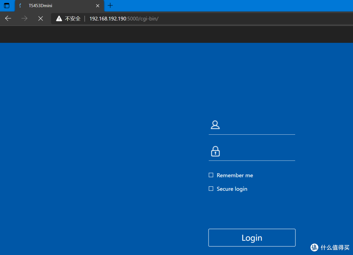Click the user profile icon
353x255 pixels.
[x=215, y=125]
